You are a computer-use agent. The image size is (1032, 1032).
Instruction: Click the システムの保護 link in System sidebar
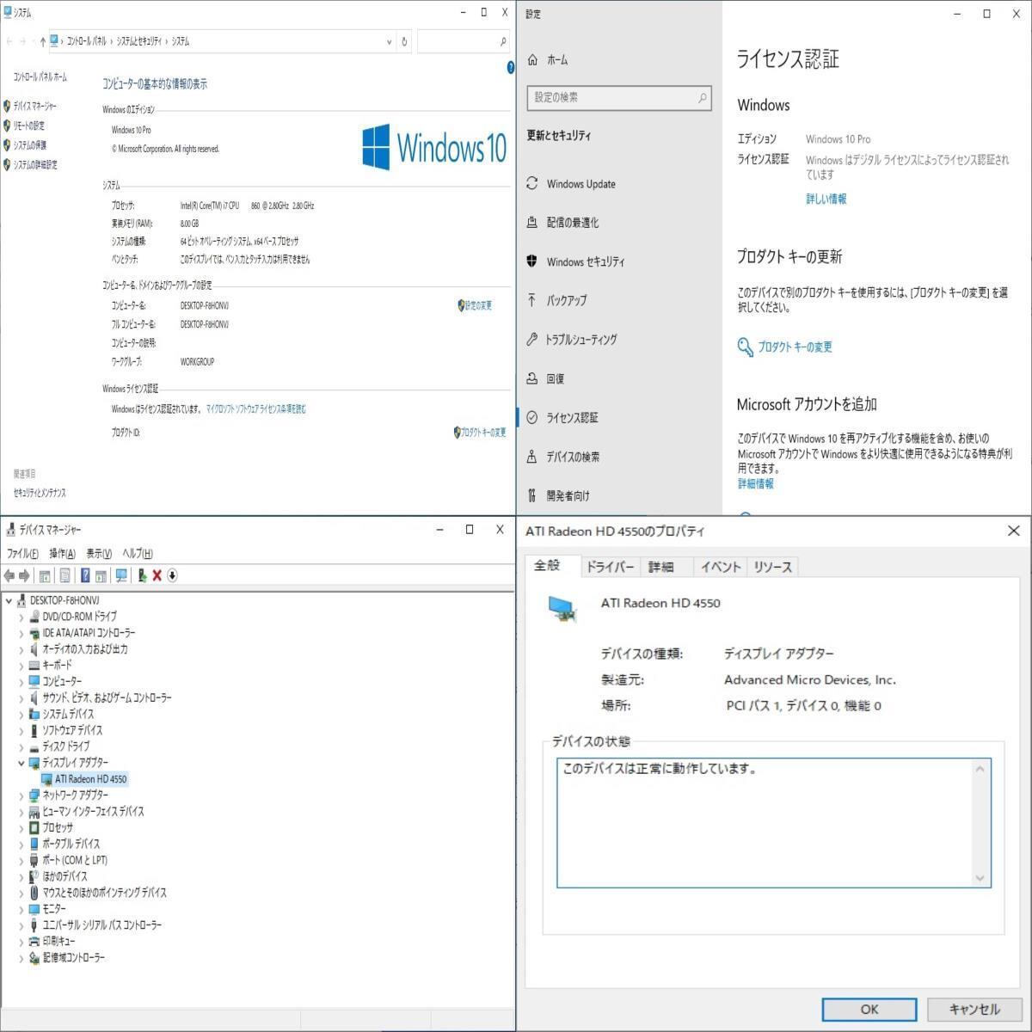click(x=30, y=145)
